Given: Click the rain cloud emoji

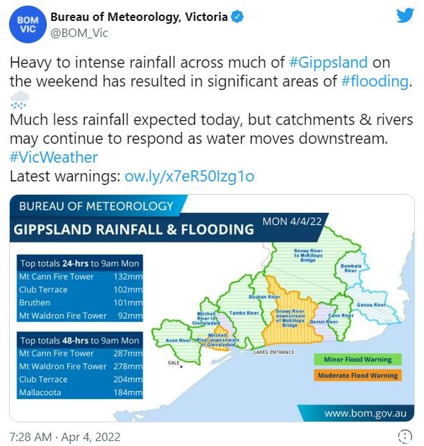Looking at the screenshot, I should [20, 100].
